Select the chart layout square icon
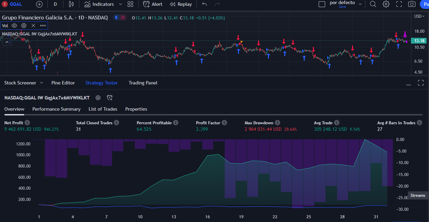 (322, 4)
